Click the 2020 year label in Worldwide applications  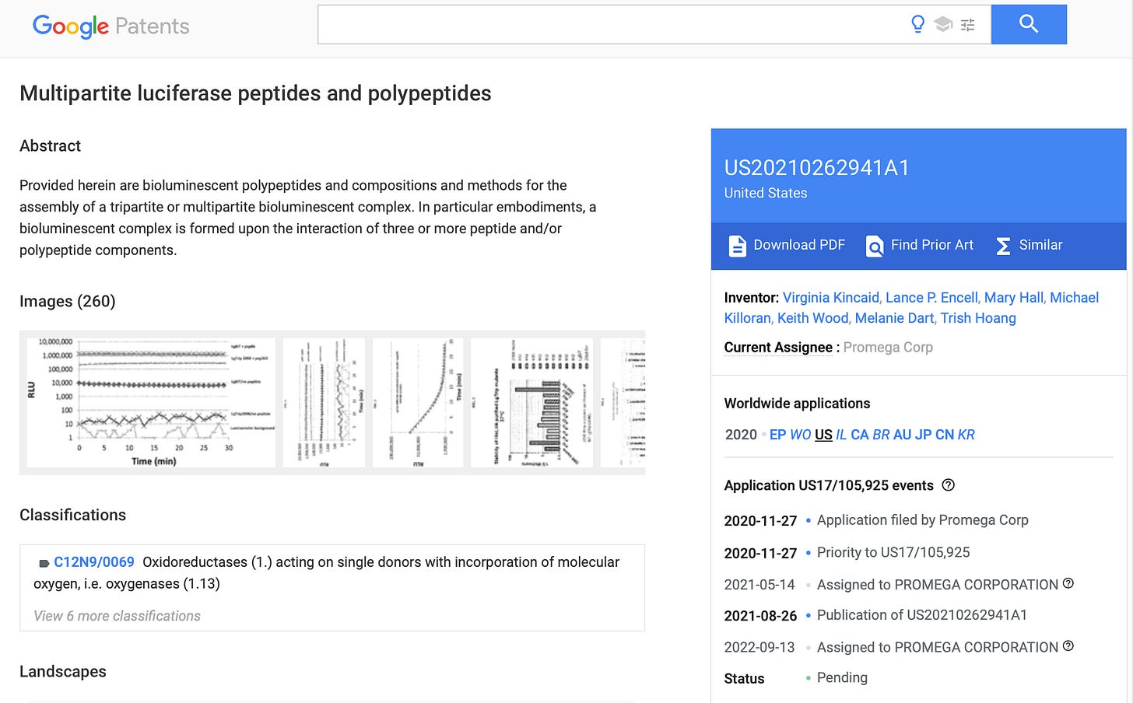[741, 435]
